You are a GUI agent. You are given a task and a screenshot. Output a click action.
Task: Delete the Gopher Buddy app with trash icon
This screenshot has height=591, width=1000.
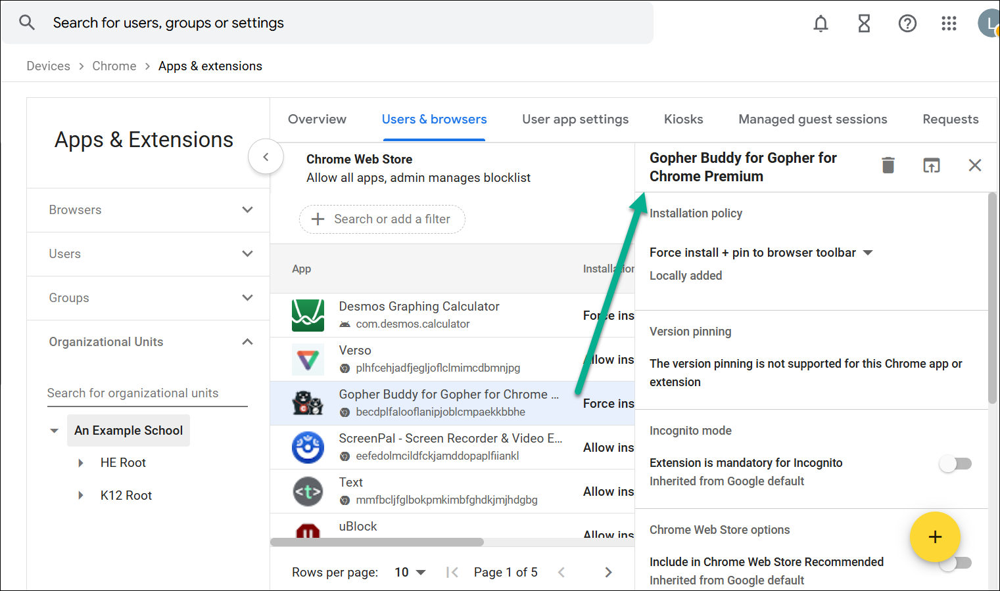click(x=888, y=165)
